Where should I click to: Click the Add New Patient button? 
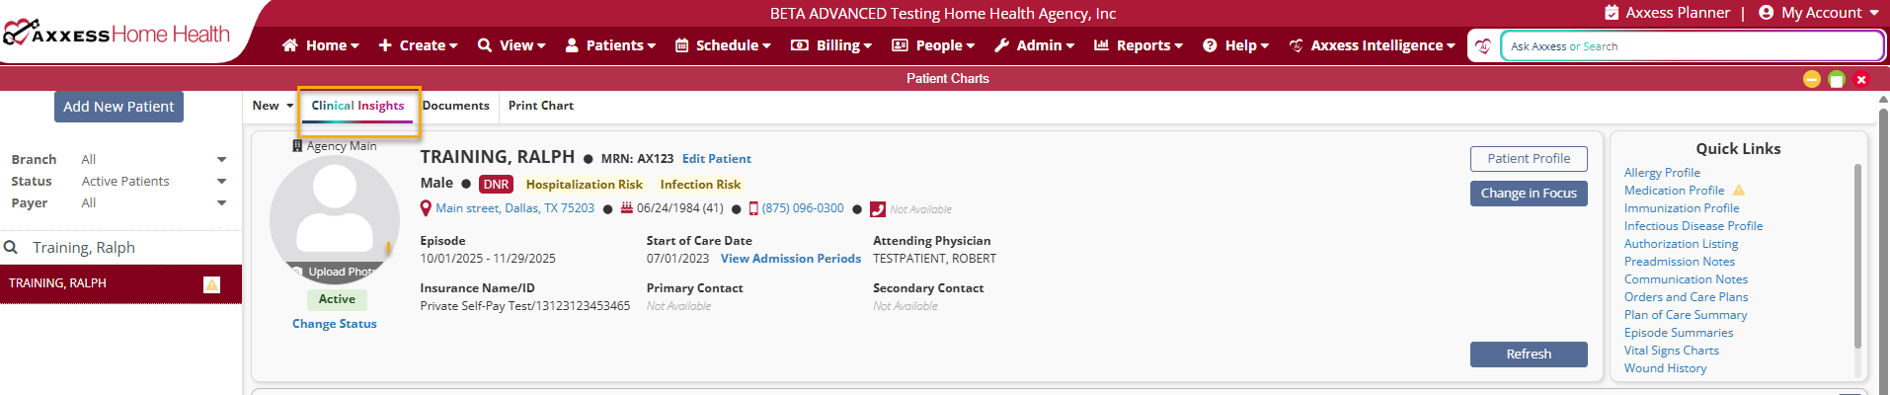coord(118,107)
